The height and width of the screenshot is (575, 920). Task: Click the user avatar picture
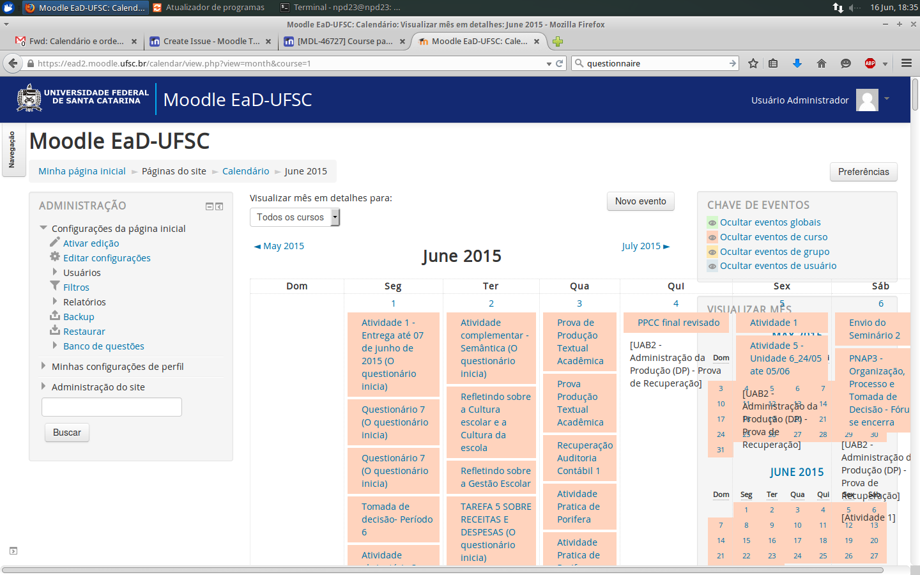point(868,100)
